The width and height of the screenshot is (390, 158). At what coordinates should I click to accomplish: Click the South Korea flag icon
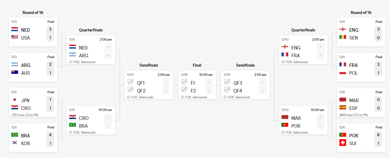click(15, 143)
